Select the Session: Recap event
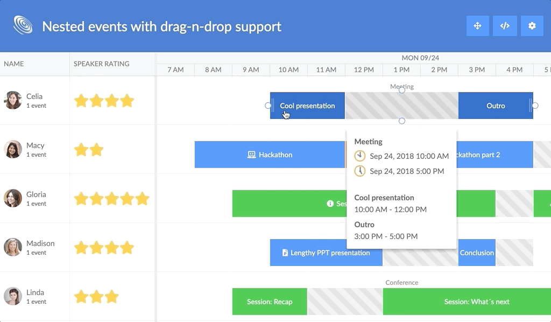 (x=270, y=302)
